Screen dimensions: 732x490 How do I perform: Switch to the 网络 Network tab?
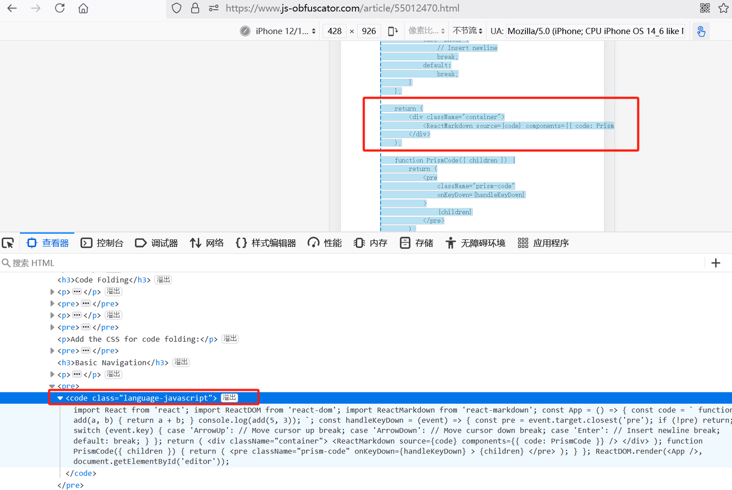point(206,243)
